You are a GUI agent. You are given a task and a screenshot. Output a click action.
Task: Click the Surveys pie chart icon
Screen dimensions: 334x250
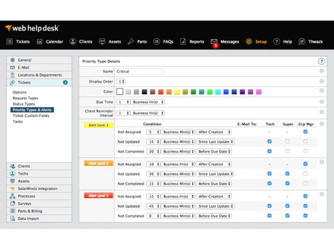pos(13,203)
